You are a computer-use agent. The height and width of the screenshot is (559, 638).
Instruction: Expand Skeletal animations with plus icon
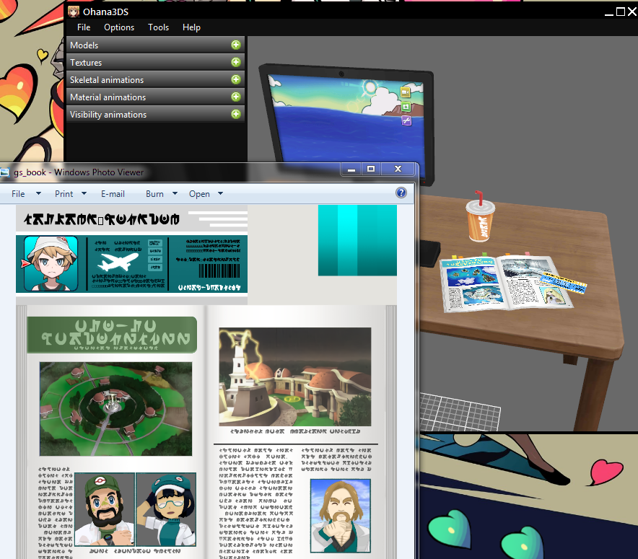pos(235,79)
